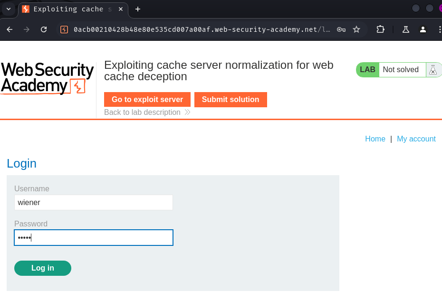Screen dimensions: 442x300
Task: Open Chrome Labs flask icon
Action: point(405,29)
